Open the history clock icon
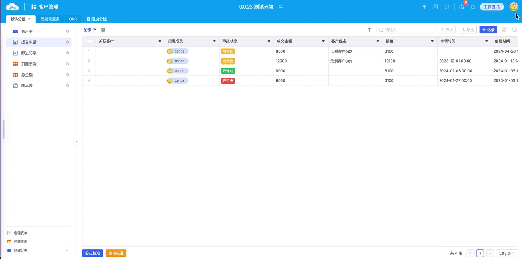 point(447,7)
